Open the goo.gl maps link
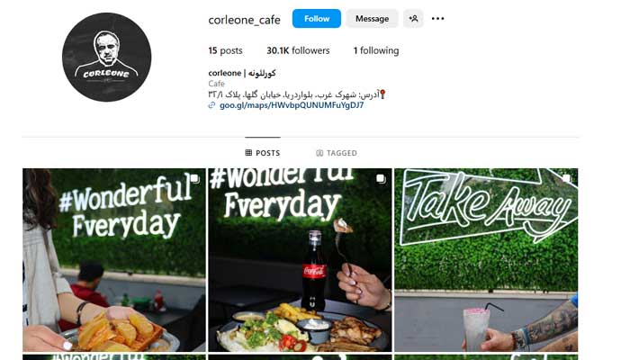630x360 pixels. pos(292,105)
